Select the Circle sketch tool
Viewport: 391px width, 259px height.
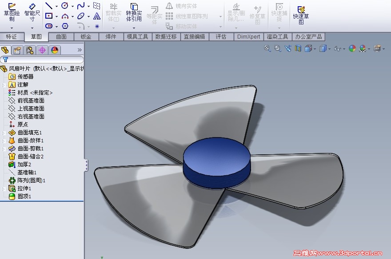pyautogui.click(x=64, y=6)
